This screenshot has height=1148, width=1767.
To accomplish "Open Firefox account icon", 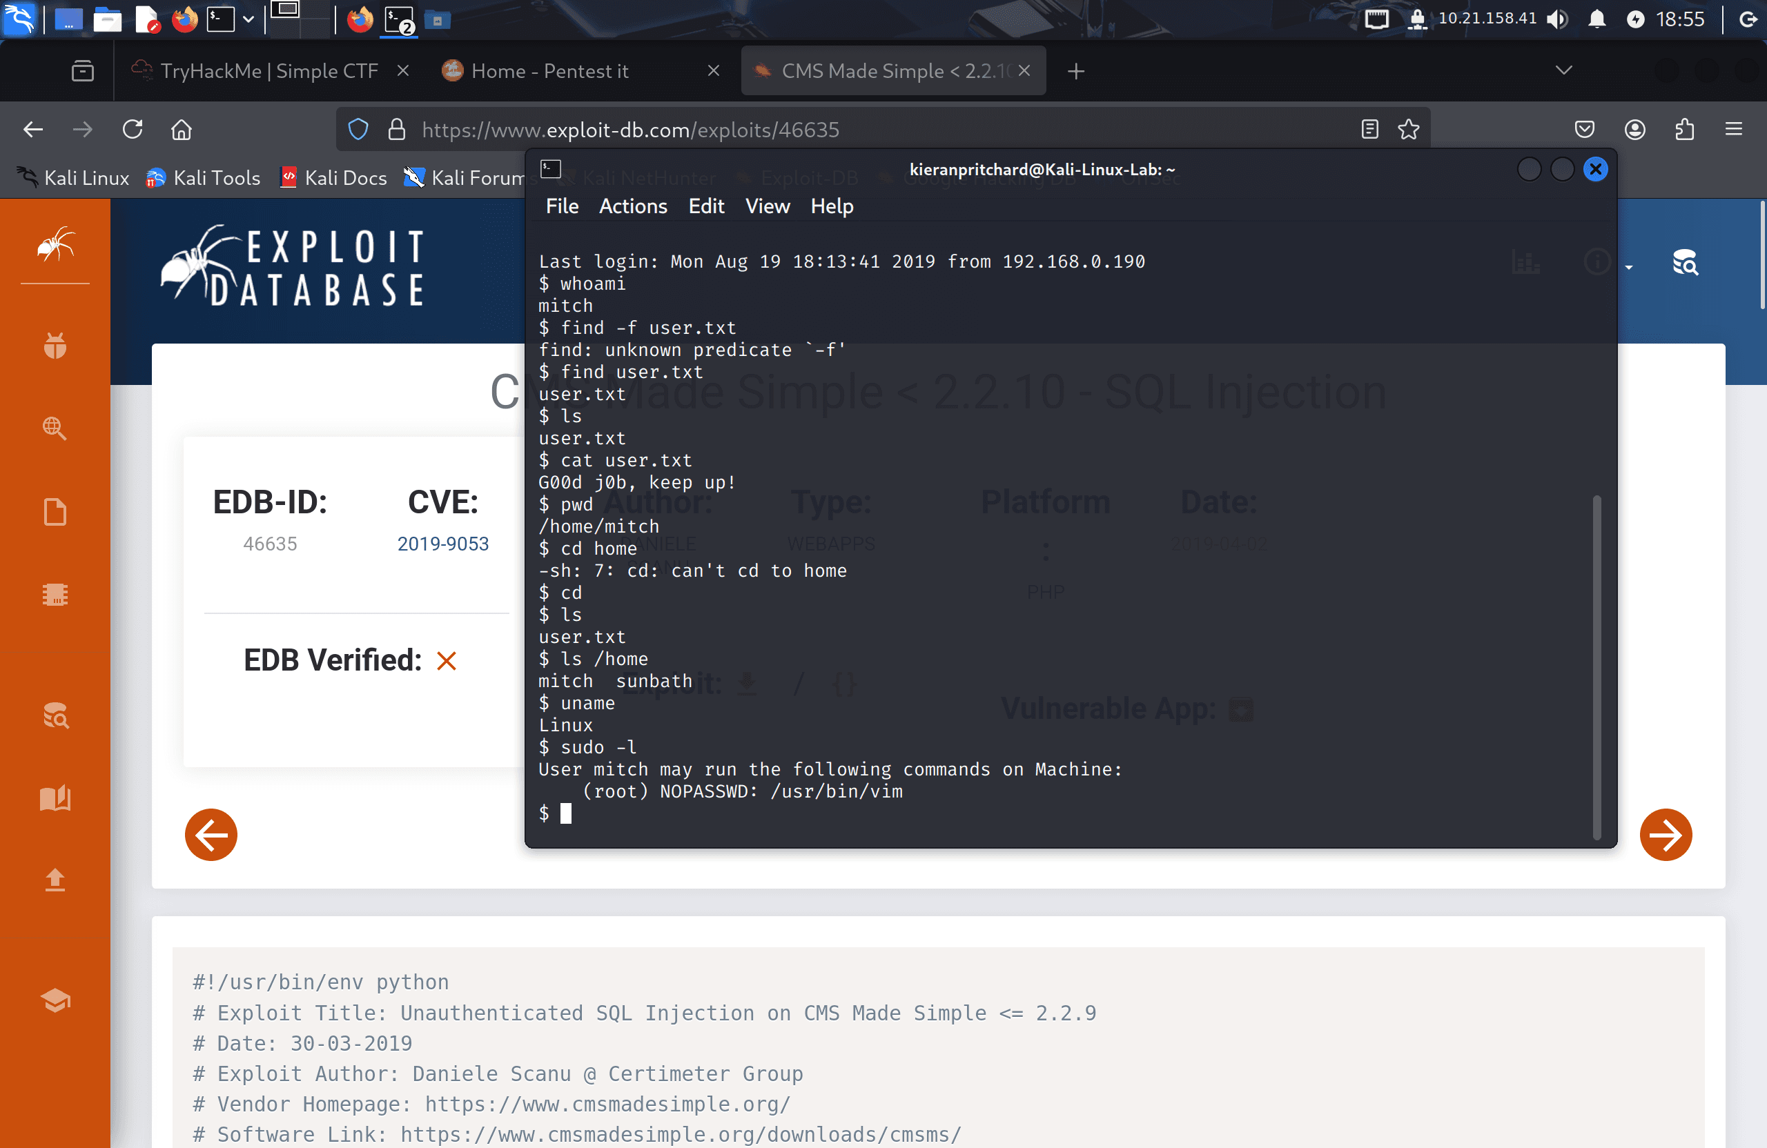I will (x=1635, y=130).
